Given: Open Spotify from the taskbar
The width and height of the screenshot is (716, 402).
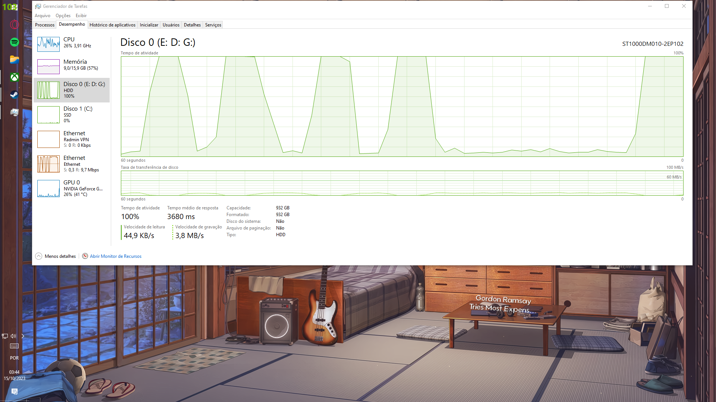Looking at the screenshot, I should (14, 42).
